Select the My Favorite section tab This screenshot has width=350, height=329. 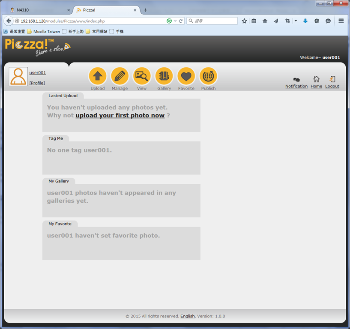tap(60, 224)
